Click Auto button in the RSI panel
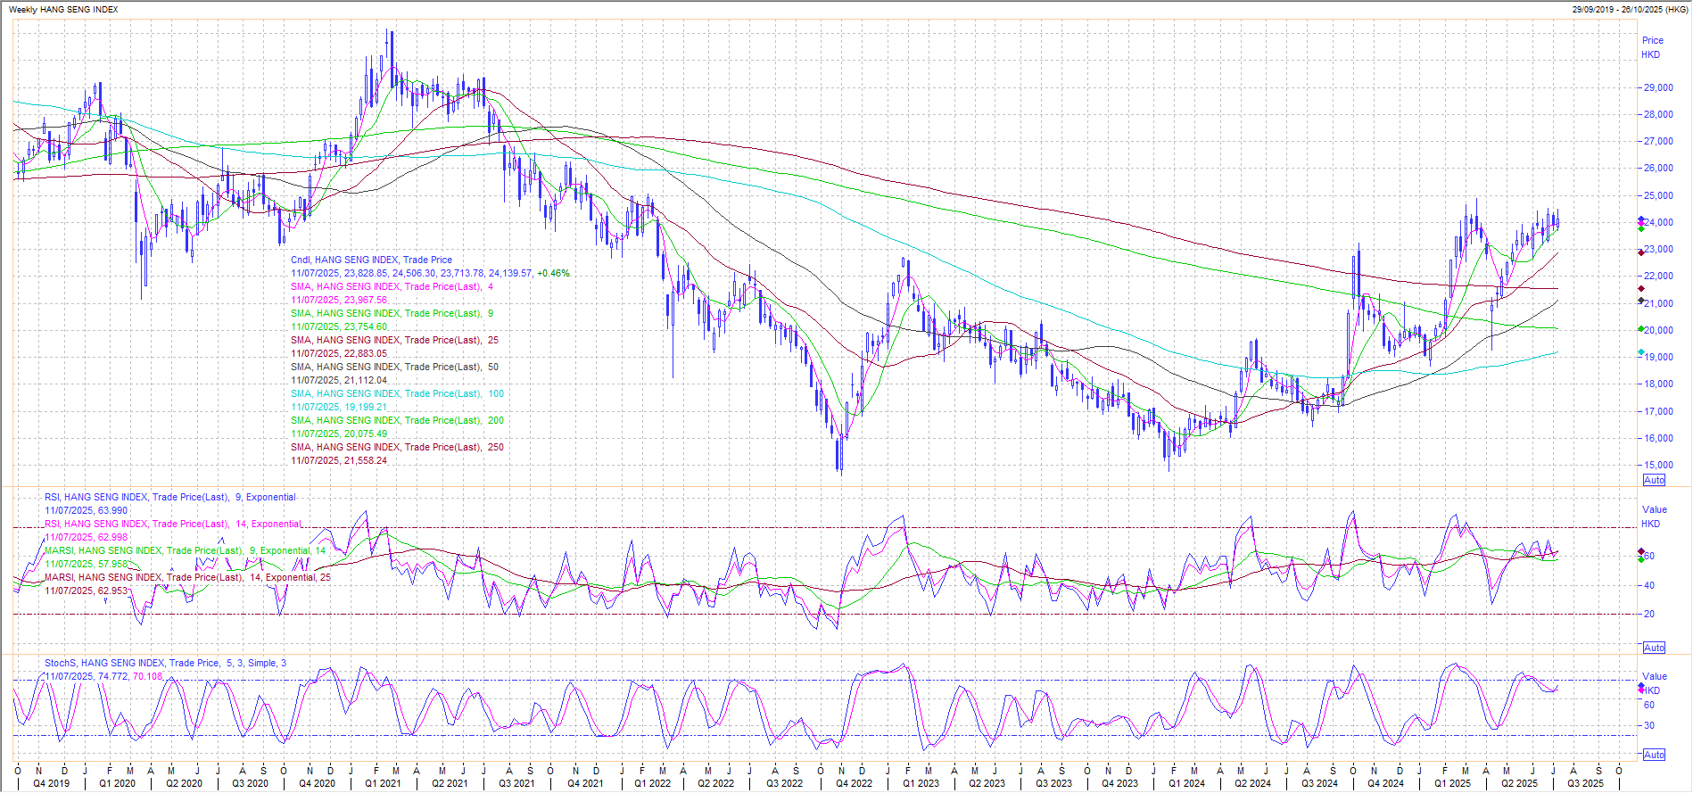Screen dimensions: 1693x793 1654,648
